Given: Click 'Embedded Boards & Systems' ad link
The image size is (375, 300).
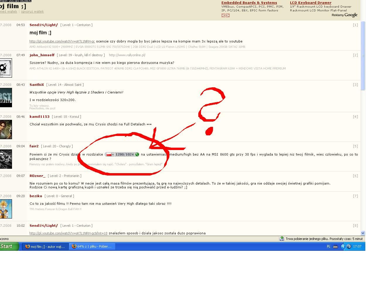Looking at the screenshot, I should point(249,3).
